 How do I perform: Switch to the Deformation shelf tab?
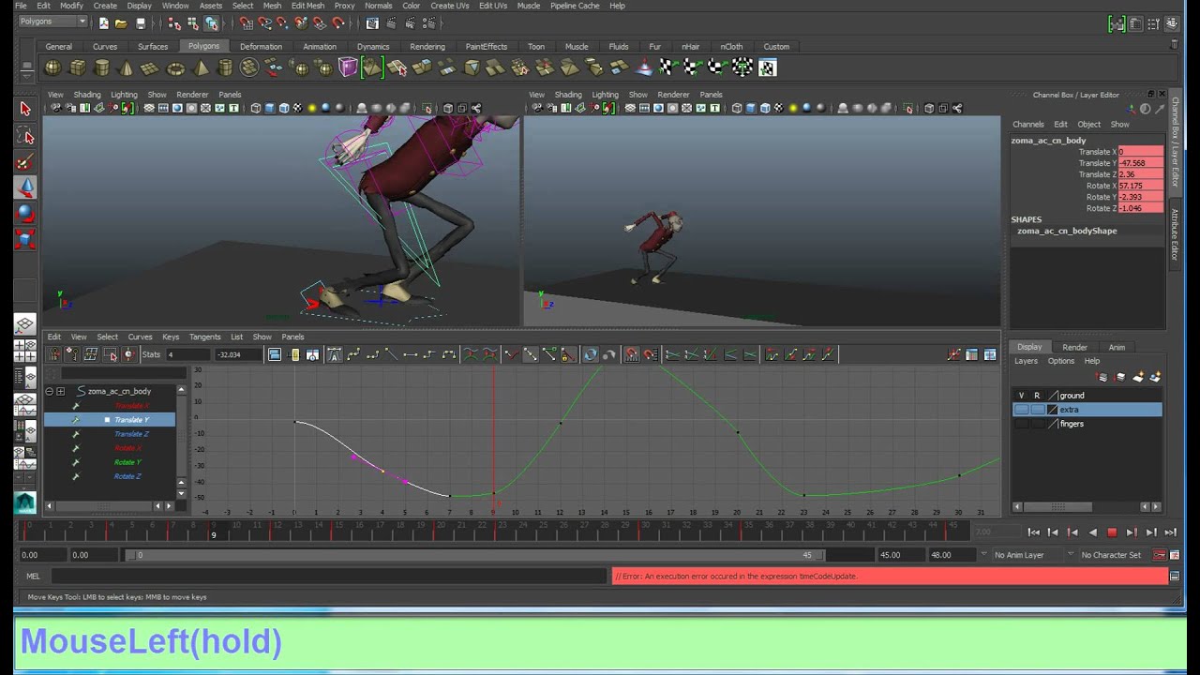pos(261,47)
